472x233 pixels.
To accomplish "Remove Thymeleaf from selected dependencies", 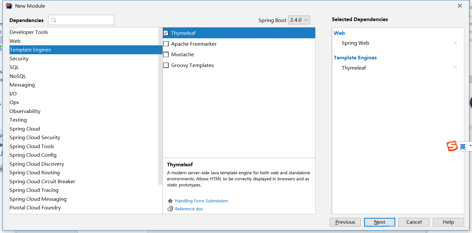I will tap(455, 67).
